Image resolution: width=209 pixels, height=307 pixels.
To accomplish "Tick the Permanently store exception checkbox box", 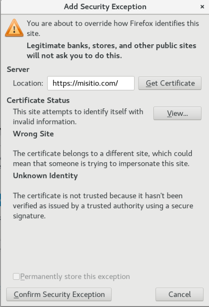I will point(16,276).
